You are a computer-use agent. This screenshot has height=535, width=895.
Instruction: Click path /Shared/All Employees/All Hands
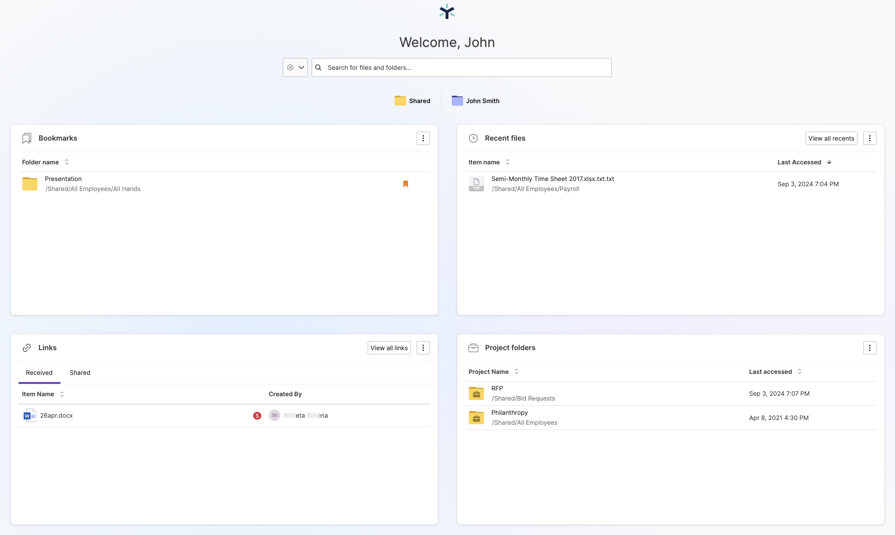pos(93,189)
